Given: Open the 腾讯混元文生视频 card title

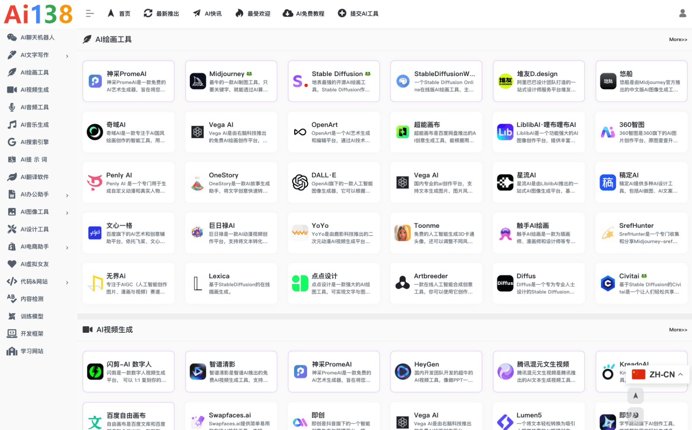Looking at the screenshot, I should [543, 364].
